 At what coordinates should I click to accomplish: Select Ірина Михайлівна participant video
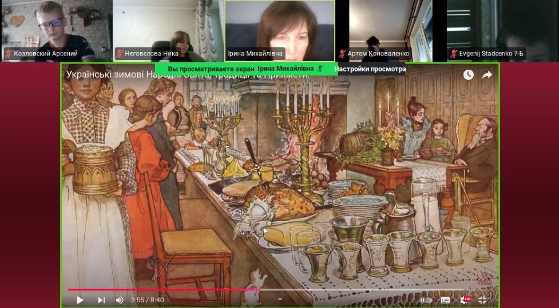[x=280, y=31]
